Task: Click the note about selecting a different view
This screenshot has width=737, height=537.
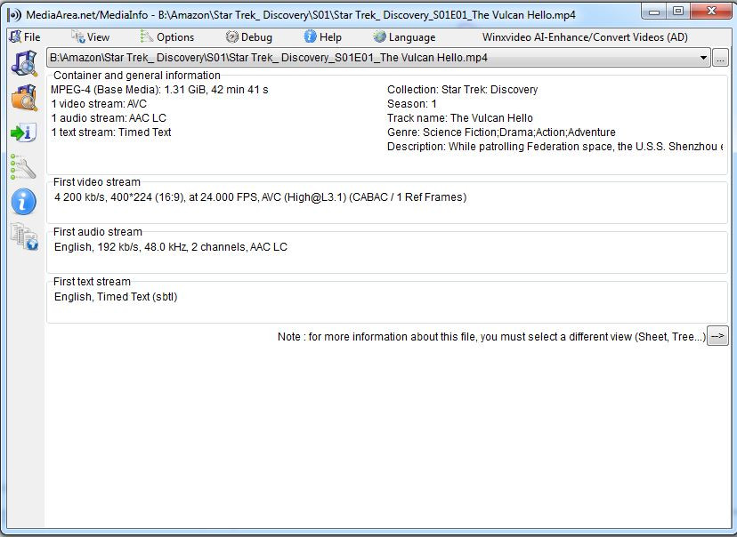Action: 491,337
